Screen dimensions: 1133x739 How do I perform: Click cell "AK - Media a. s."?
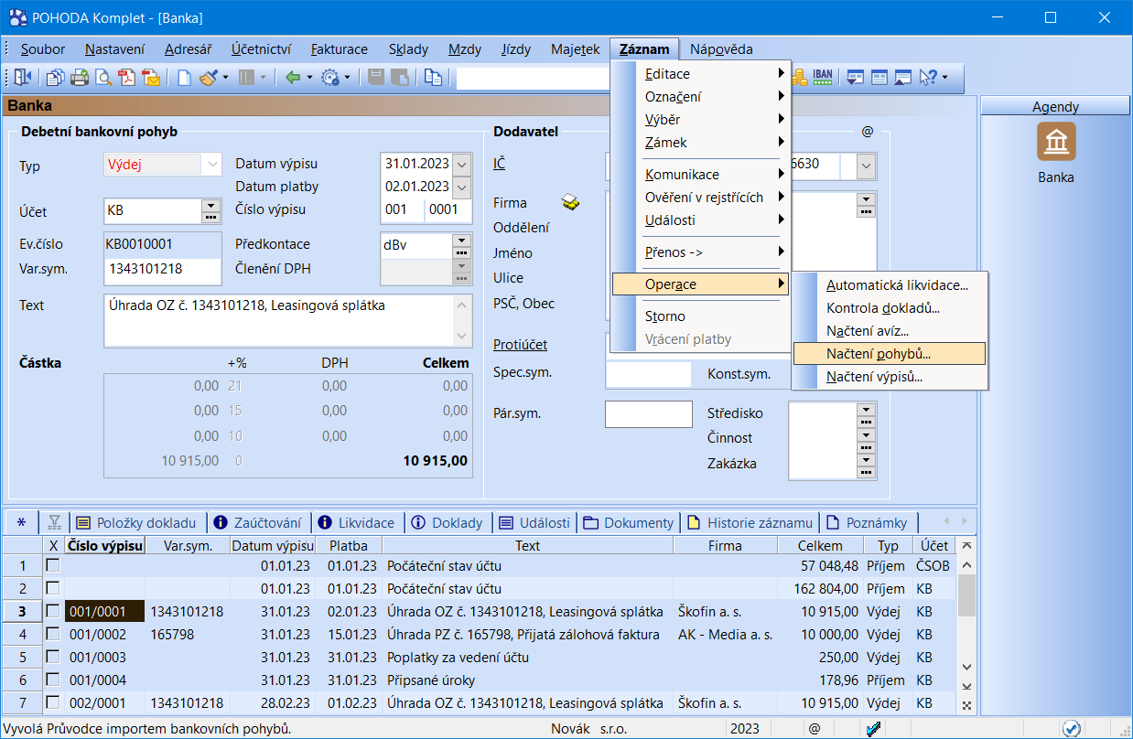tap(725, 635)
